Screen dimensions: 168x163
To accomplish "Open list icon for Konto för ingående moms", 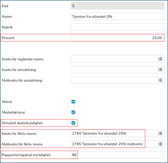I will coord(160,59).
